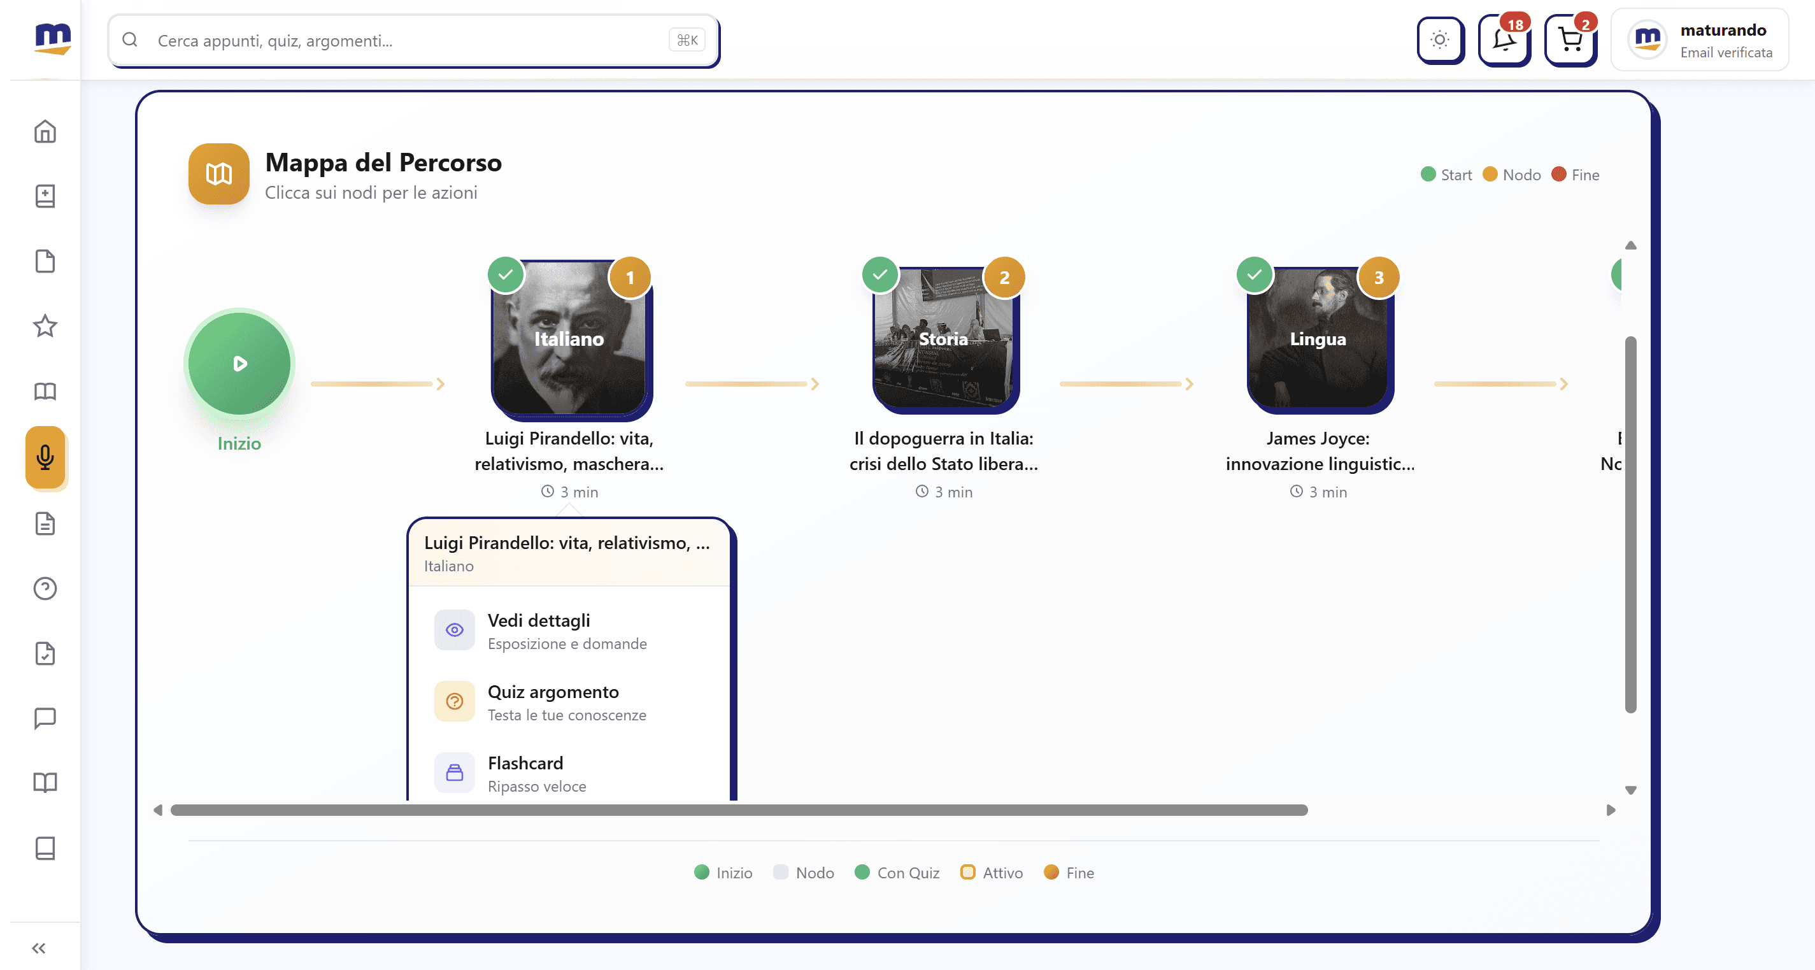This screenshot has width=1815, height=970.
Task: Choose Flashcard from the node menu
Action: [x=569, y=773]
